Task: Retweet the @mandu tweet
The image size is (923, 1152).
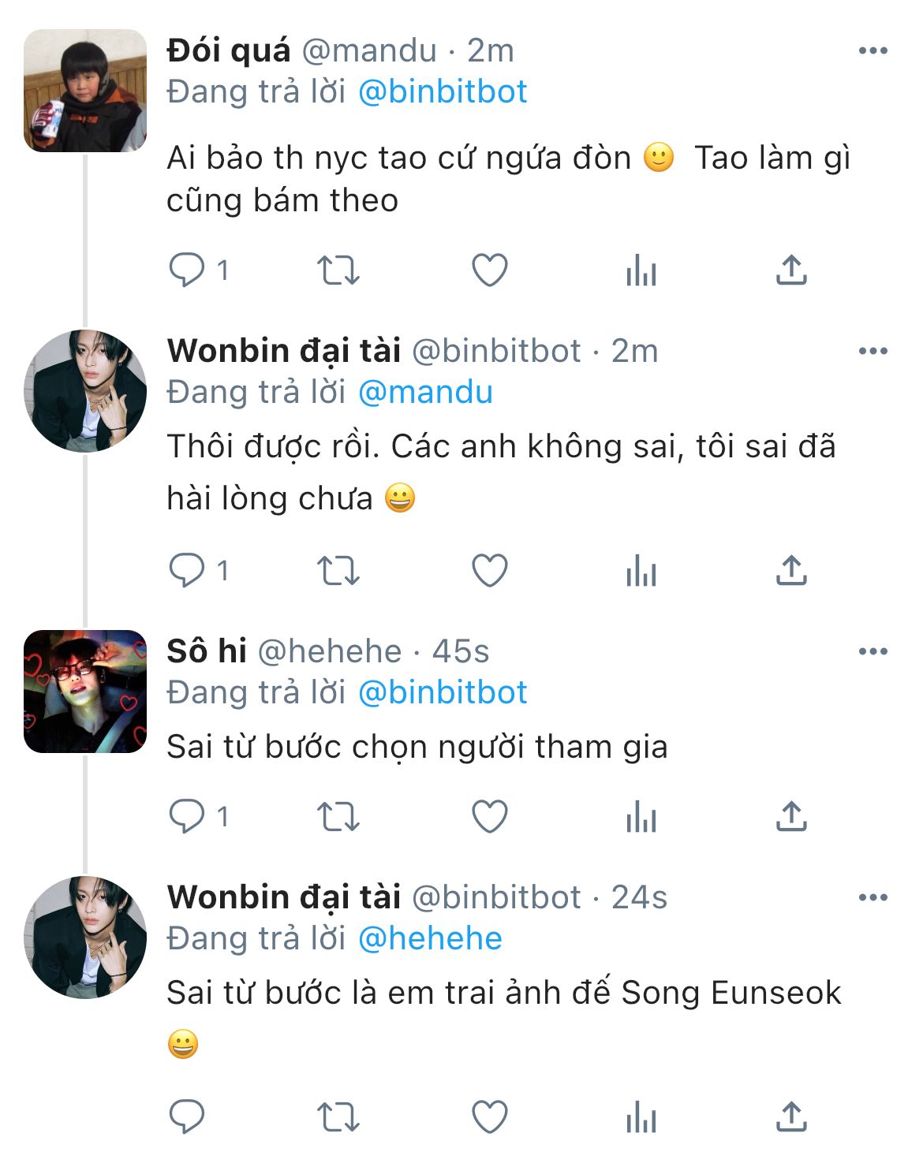Action: (x=338, y=270)
